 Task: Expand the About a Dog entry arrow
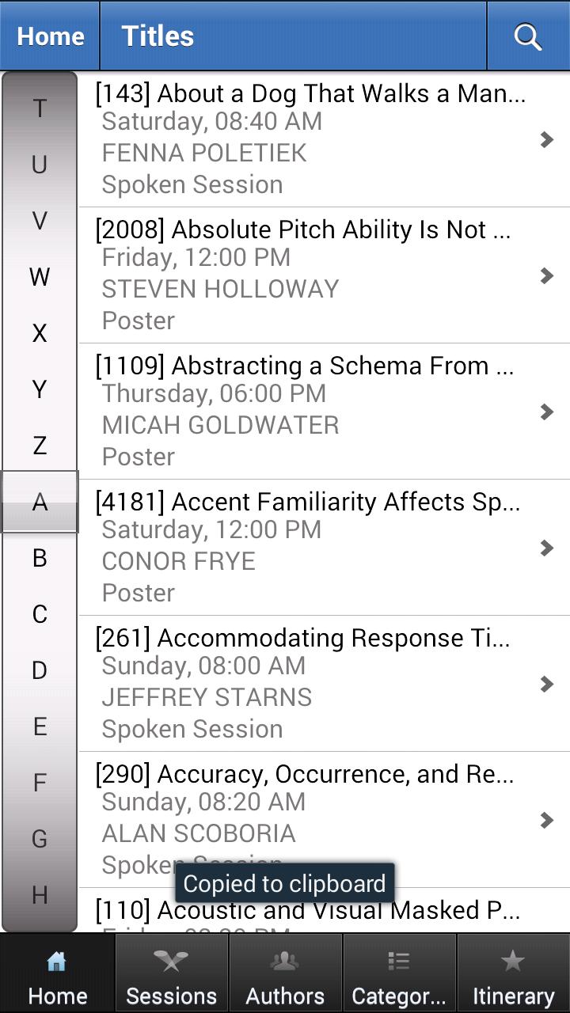click(x=546, y=140)
